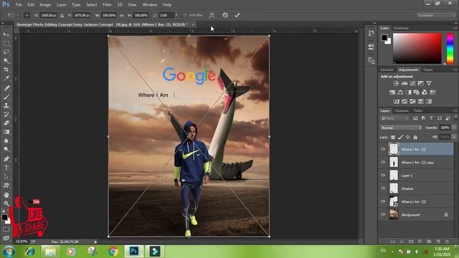Select the Path Selection tool
The image size is (459, 258).
pos(6,176)
